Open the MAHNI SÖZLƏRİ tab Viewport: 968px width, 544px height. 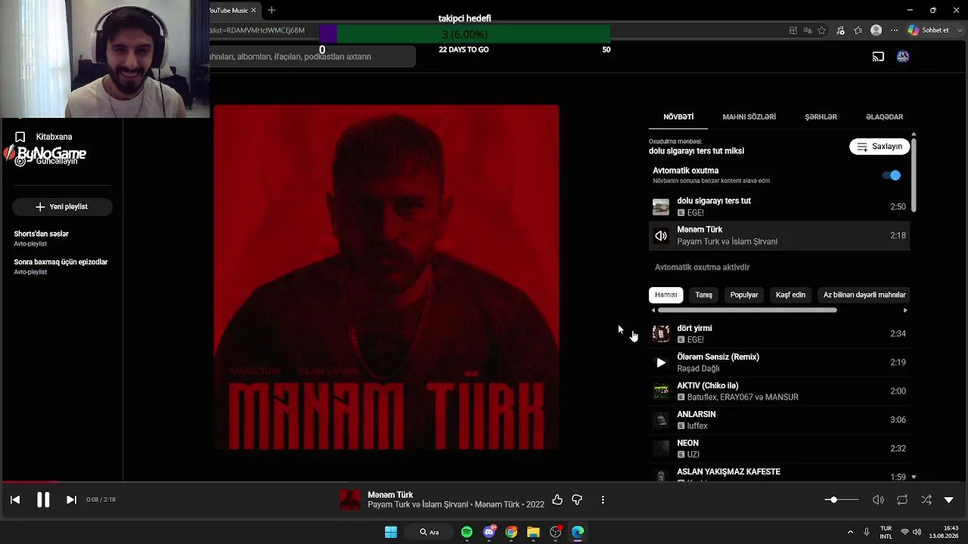pyautogui.click(x=749, y=117)
